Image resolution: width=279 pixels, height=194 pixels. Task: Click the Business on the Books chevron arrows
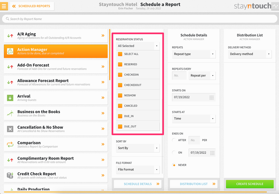click(x=103, y=113)
